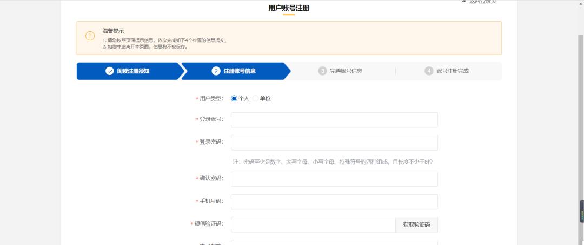This screenshot has width=584, height=245.
Task: Click the checkmark icon beside 阅读注册须知
Action: (109, 71)
